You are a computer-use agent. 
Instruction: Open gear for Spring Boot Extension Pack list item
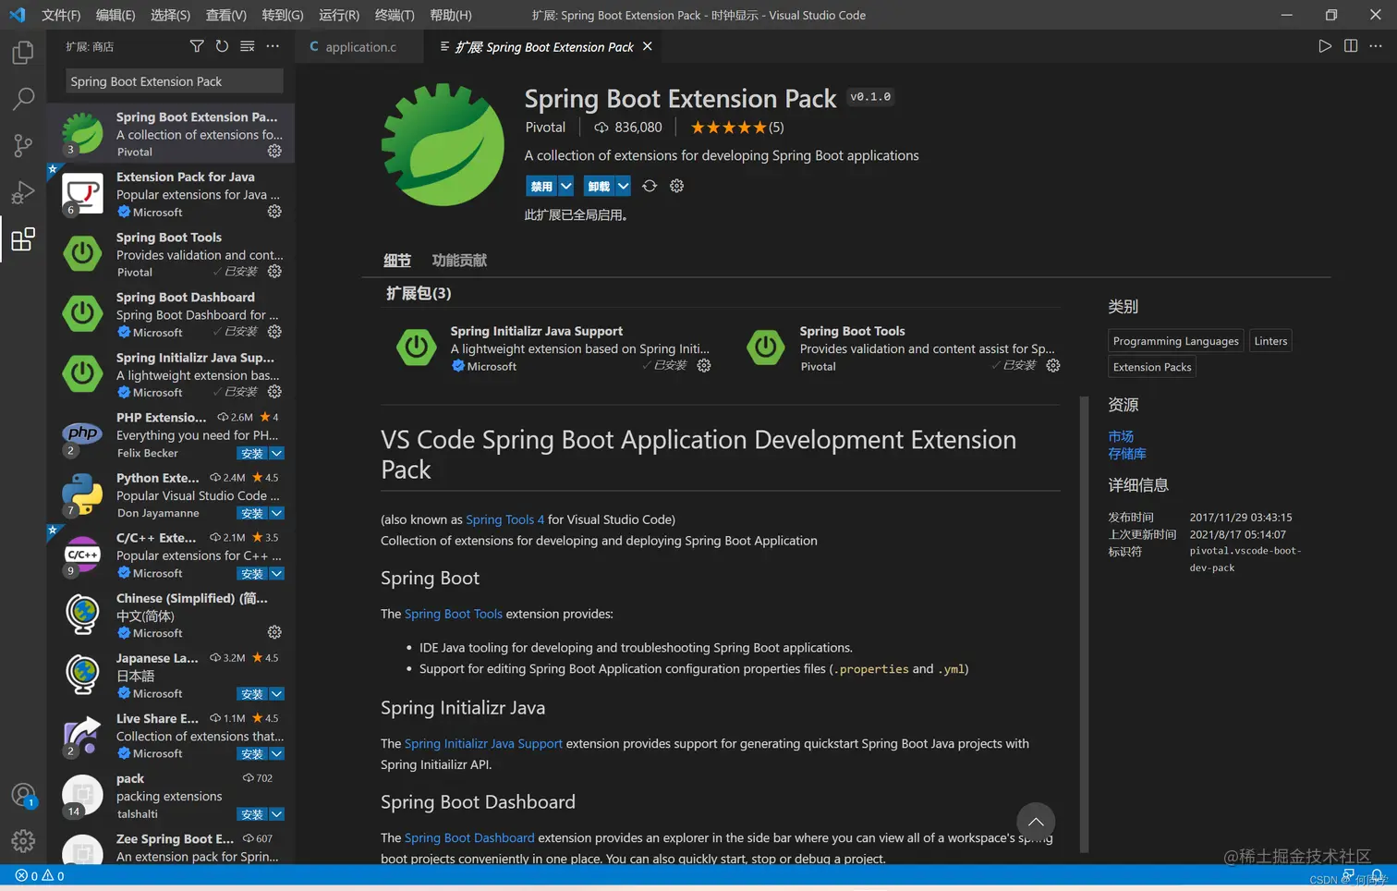pos(274,152)
